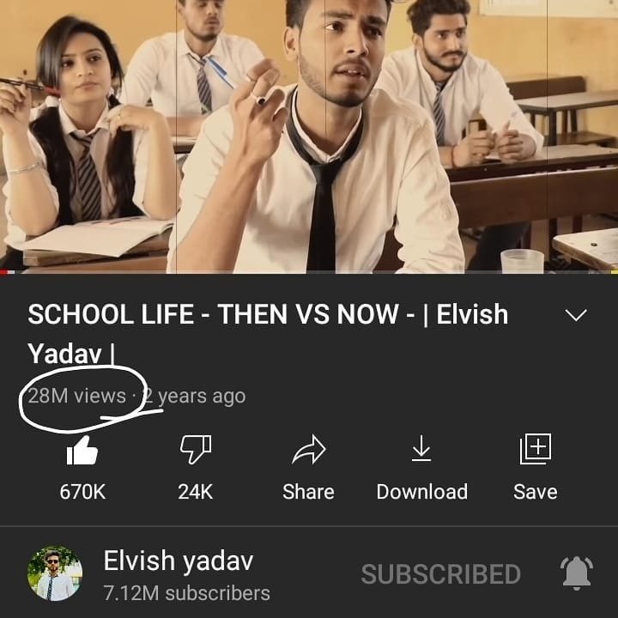This screenshot has width=618, height=618.
Task: Click the 28M views text
Action: coord(77,396)
